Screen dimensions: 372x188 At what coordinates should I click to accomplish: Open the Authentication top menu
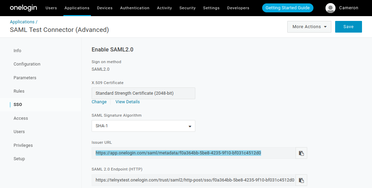click(135, 8)
